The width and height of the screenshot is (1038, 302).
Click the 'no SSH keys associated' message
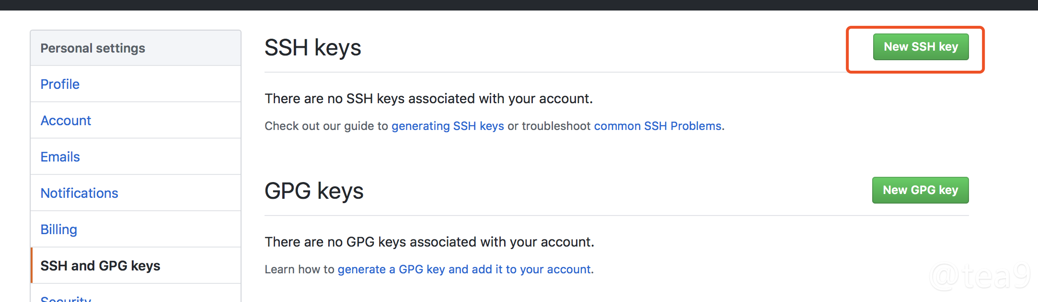pyautogui.click(x=428, y=98)
